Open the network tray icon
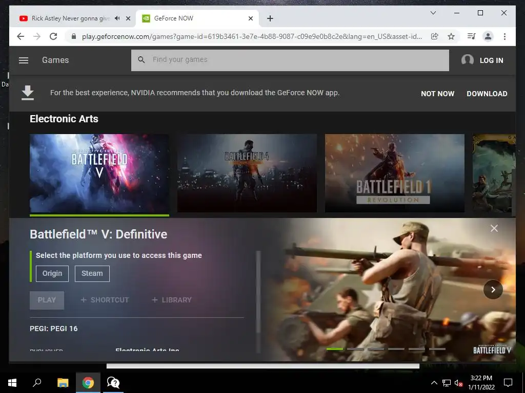 click(447, 383)
